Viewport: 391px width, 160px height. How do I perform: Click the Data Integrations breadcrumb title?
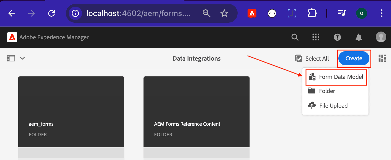[197, 58]
